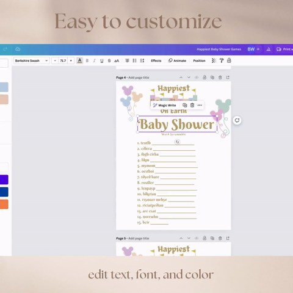Select the copy style paint roller

[x=222, y=60]
